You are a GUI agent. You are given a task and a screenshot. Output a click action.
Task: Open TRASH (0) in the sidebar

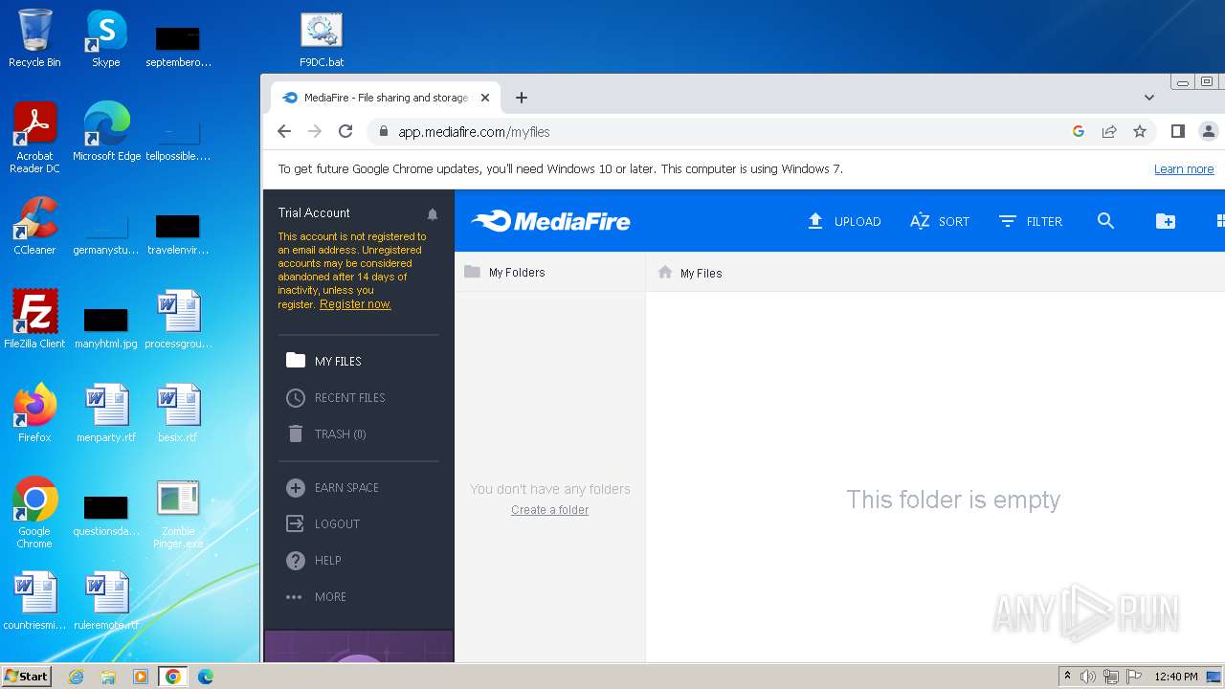(326, 433)
